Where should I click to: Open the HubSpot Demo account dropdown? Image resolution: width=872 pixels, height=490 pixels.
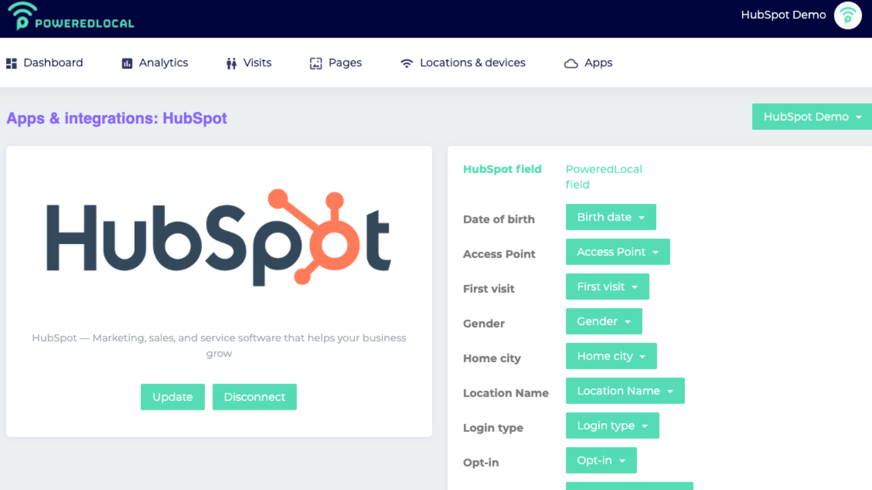click(x=811, y=117)
